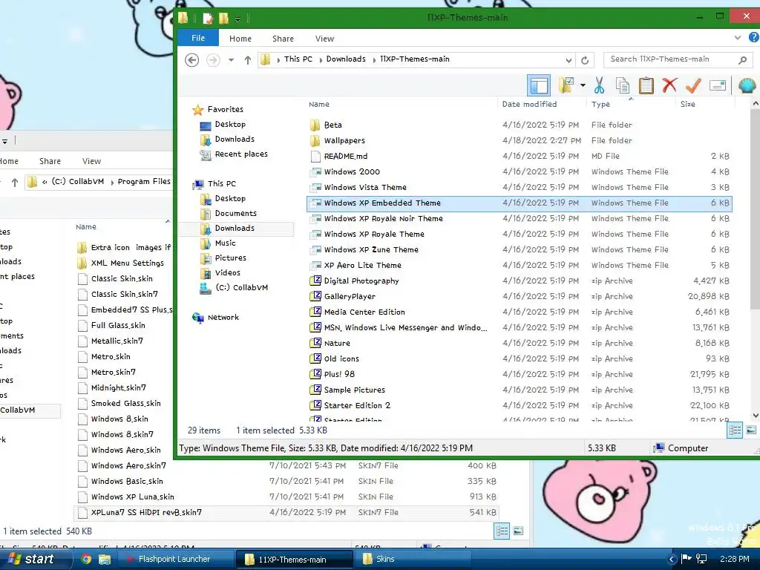760x570 pixels.
Task: Select This PC in navigation pane
Action: tap(221, 184)
